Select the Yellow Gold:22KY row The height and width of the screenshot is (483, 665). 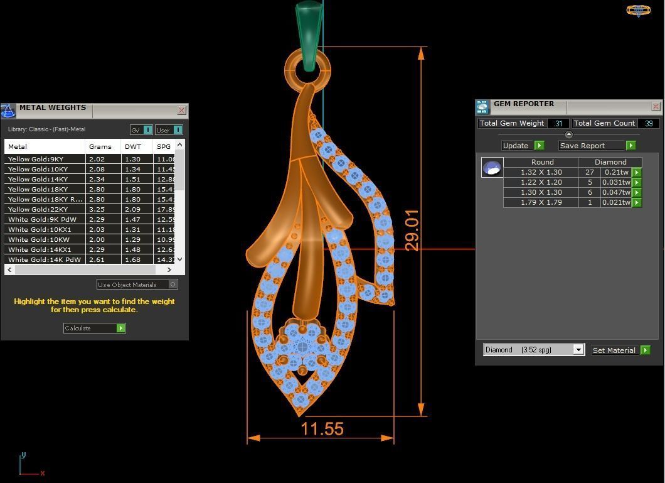click(x=90, y=209)
